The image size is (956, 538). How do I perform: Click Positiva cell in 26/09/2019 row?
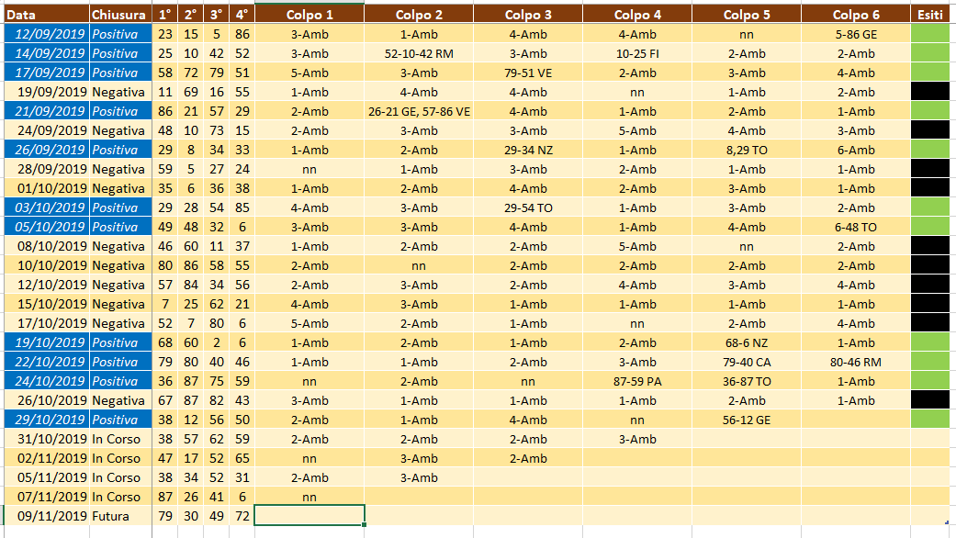(120, 150)
